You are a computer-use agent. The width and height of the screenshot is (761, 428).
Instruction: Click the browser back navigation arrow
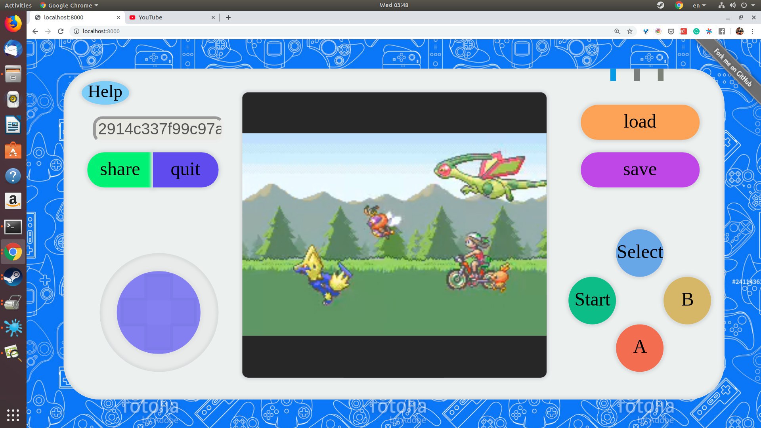(x=34, y=31)
